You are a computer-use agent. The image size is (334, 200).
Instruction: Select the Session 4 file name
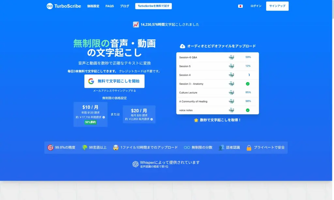point(185,75)
